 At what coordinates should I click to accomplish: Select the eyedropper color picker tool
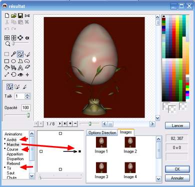point(13,54)
